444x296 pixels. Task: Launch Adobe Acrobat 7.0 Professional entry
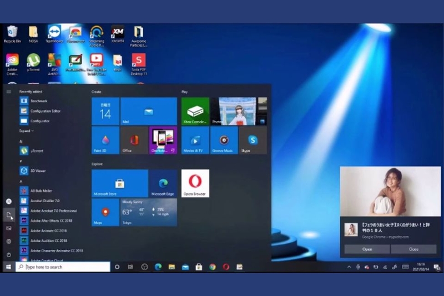51,210
